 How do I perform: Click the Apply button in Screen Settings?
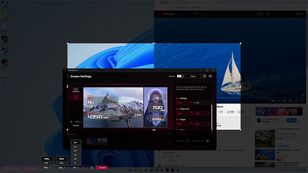click(x=193, y=76)
